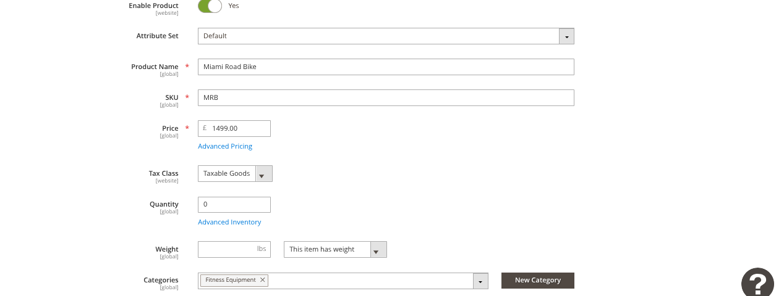
Task: Click the New Category button
Action: pyautogui.click(x=537, y=281)
